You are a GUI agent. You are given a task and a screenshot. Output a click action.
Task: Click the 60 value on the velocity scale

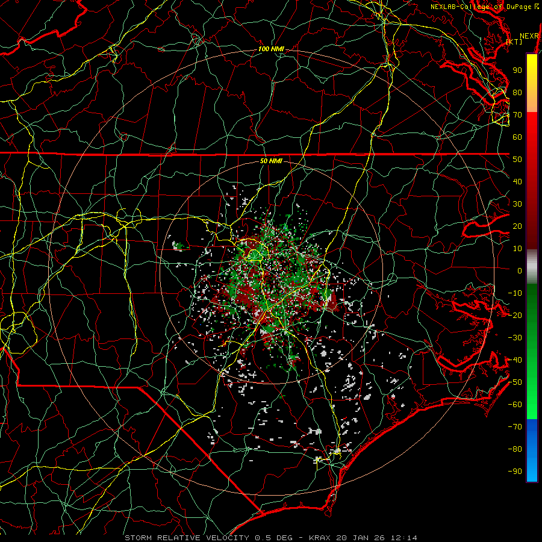click(517, 137)
